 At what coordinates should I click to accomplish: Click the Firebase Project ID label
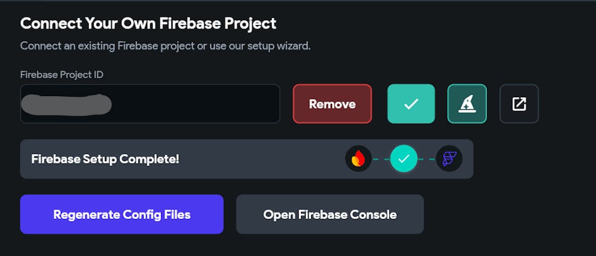[61, 75]
